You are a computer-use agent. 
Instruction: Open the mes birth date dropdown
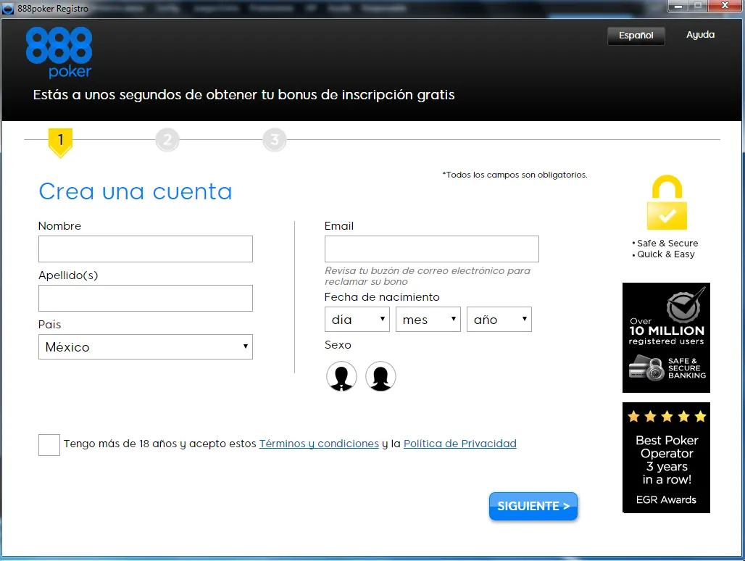coord(428,319)
